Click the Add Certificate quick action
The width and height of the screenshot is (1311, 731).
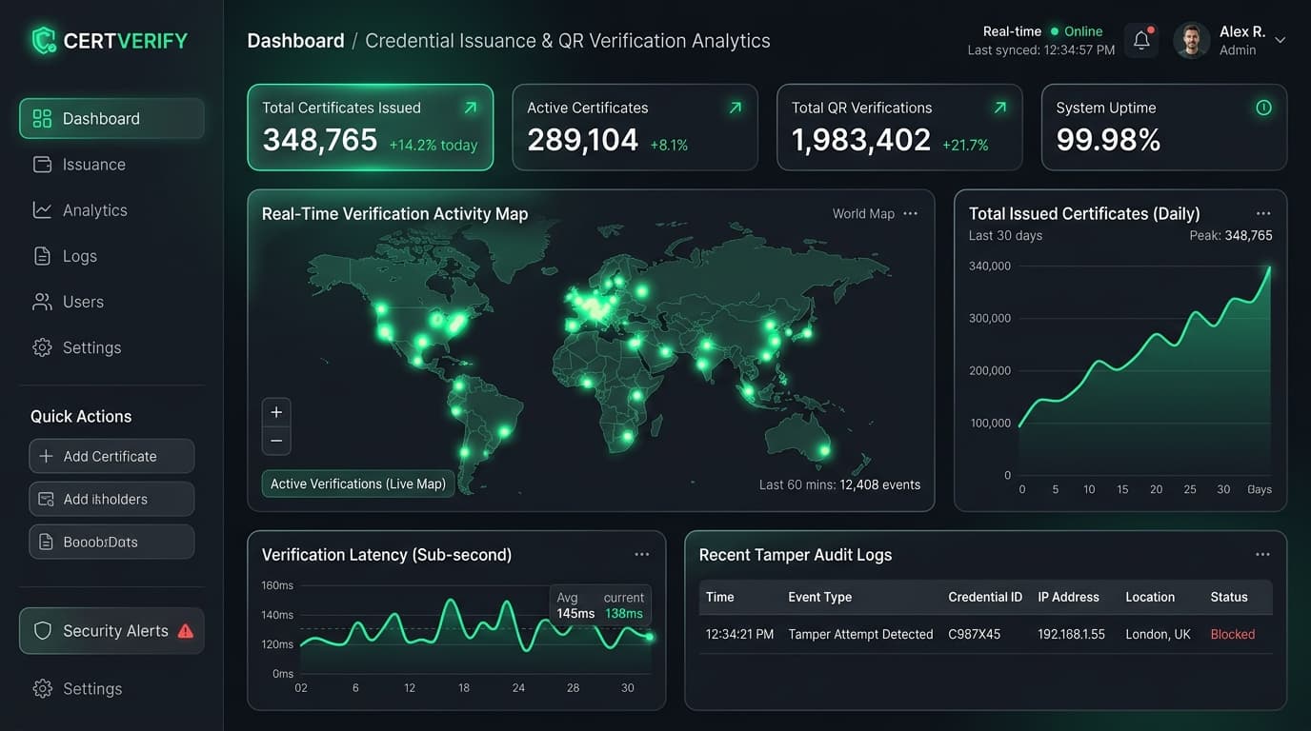(x=111, y=456)
